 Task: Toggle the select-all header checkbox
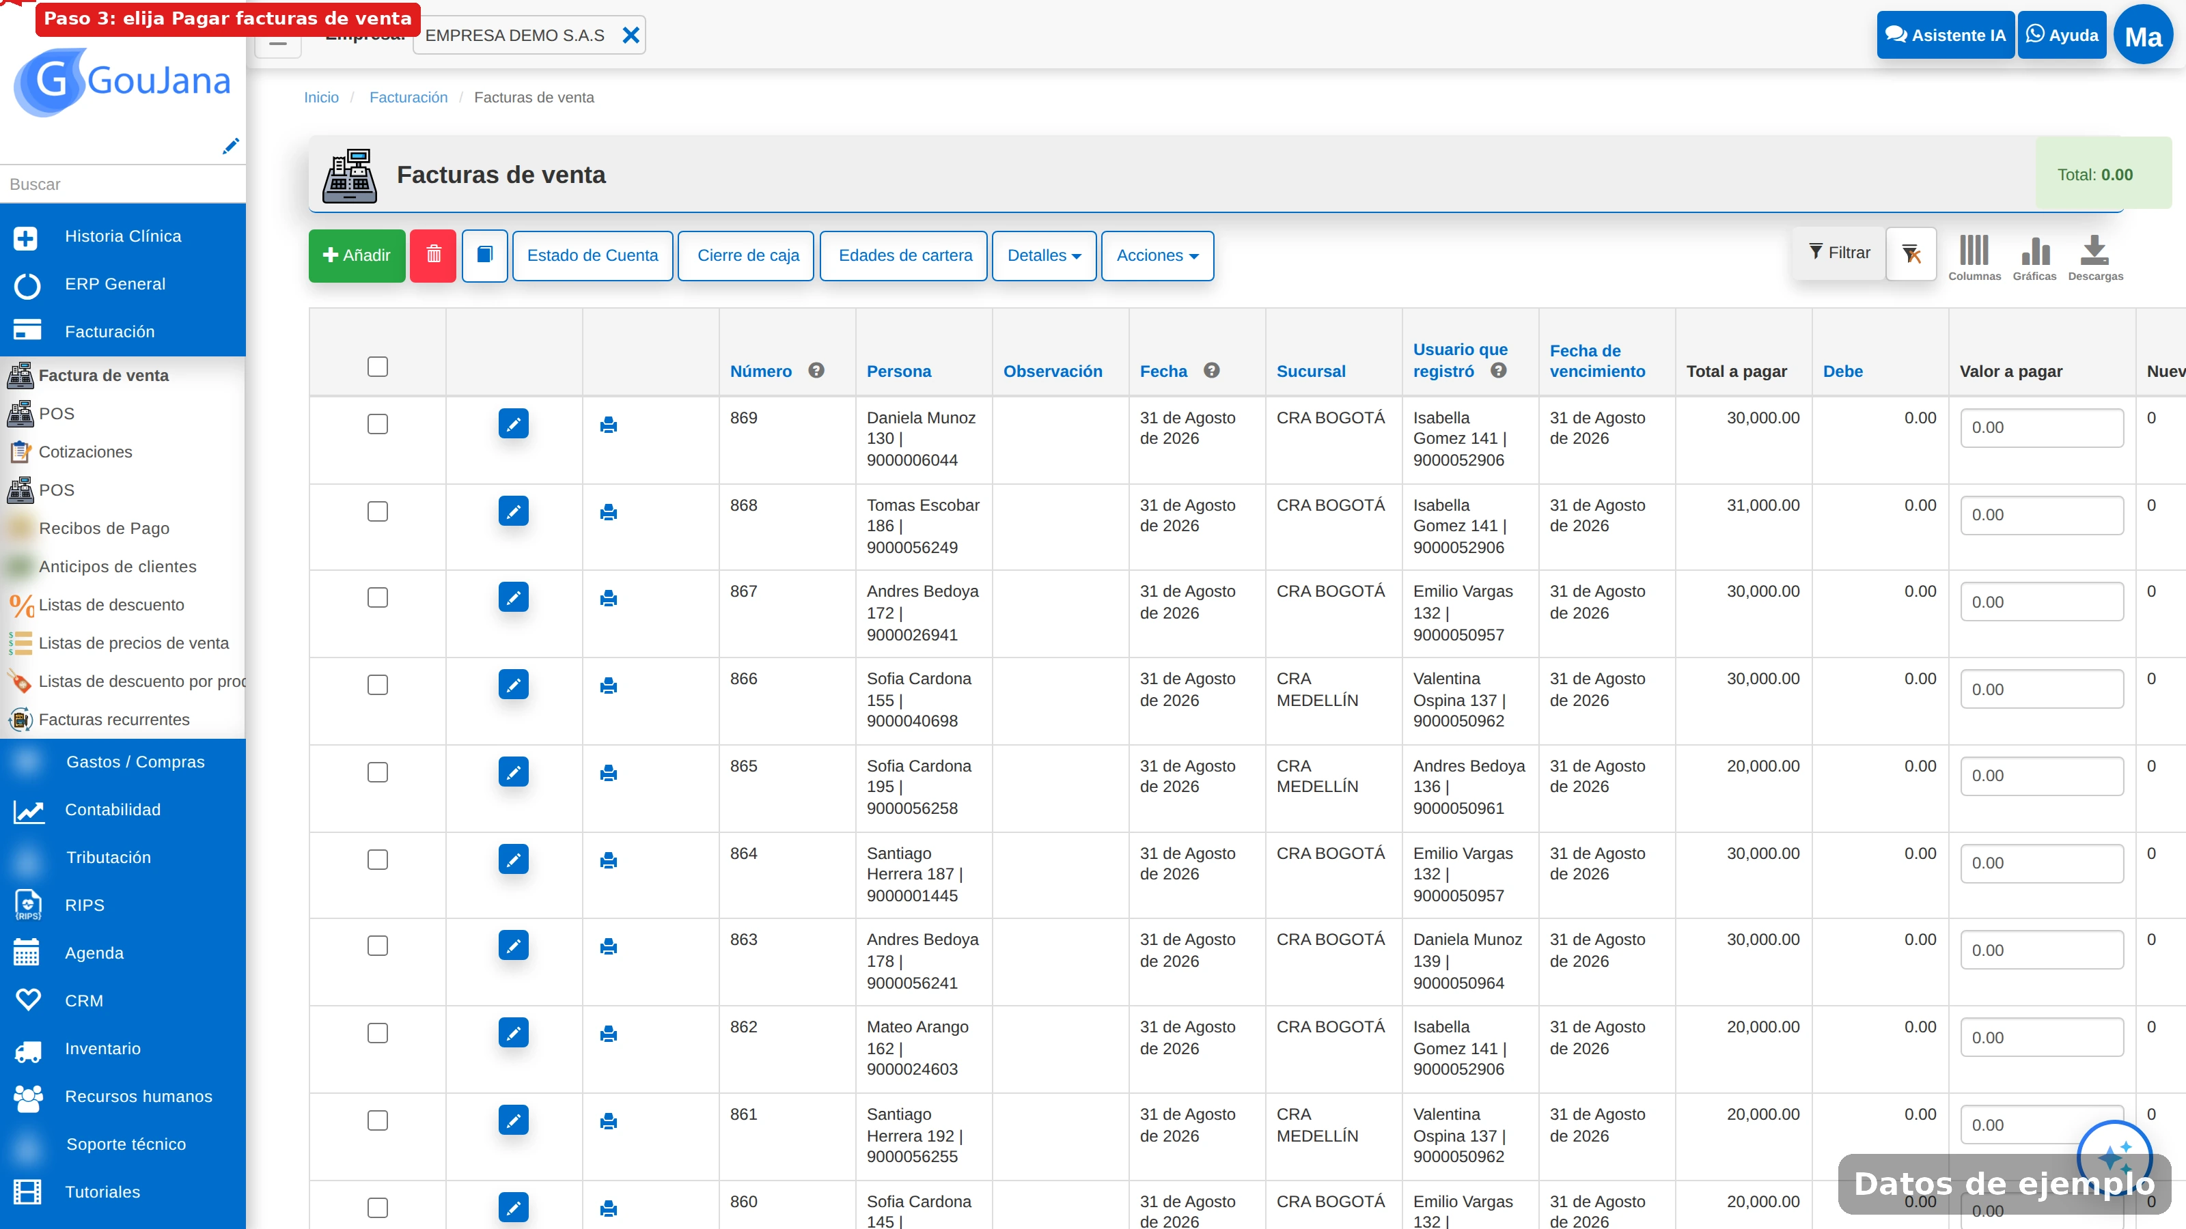click(378, 367)
